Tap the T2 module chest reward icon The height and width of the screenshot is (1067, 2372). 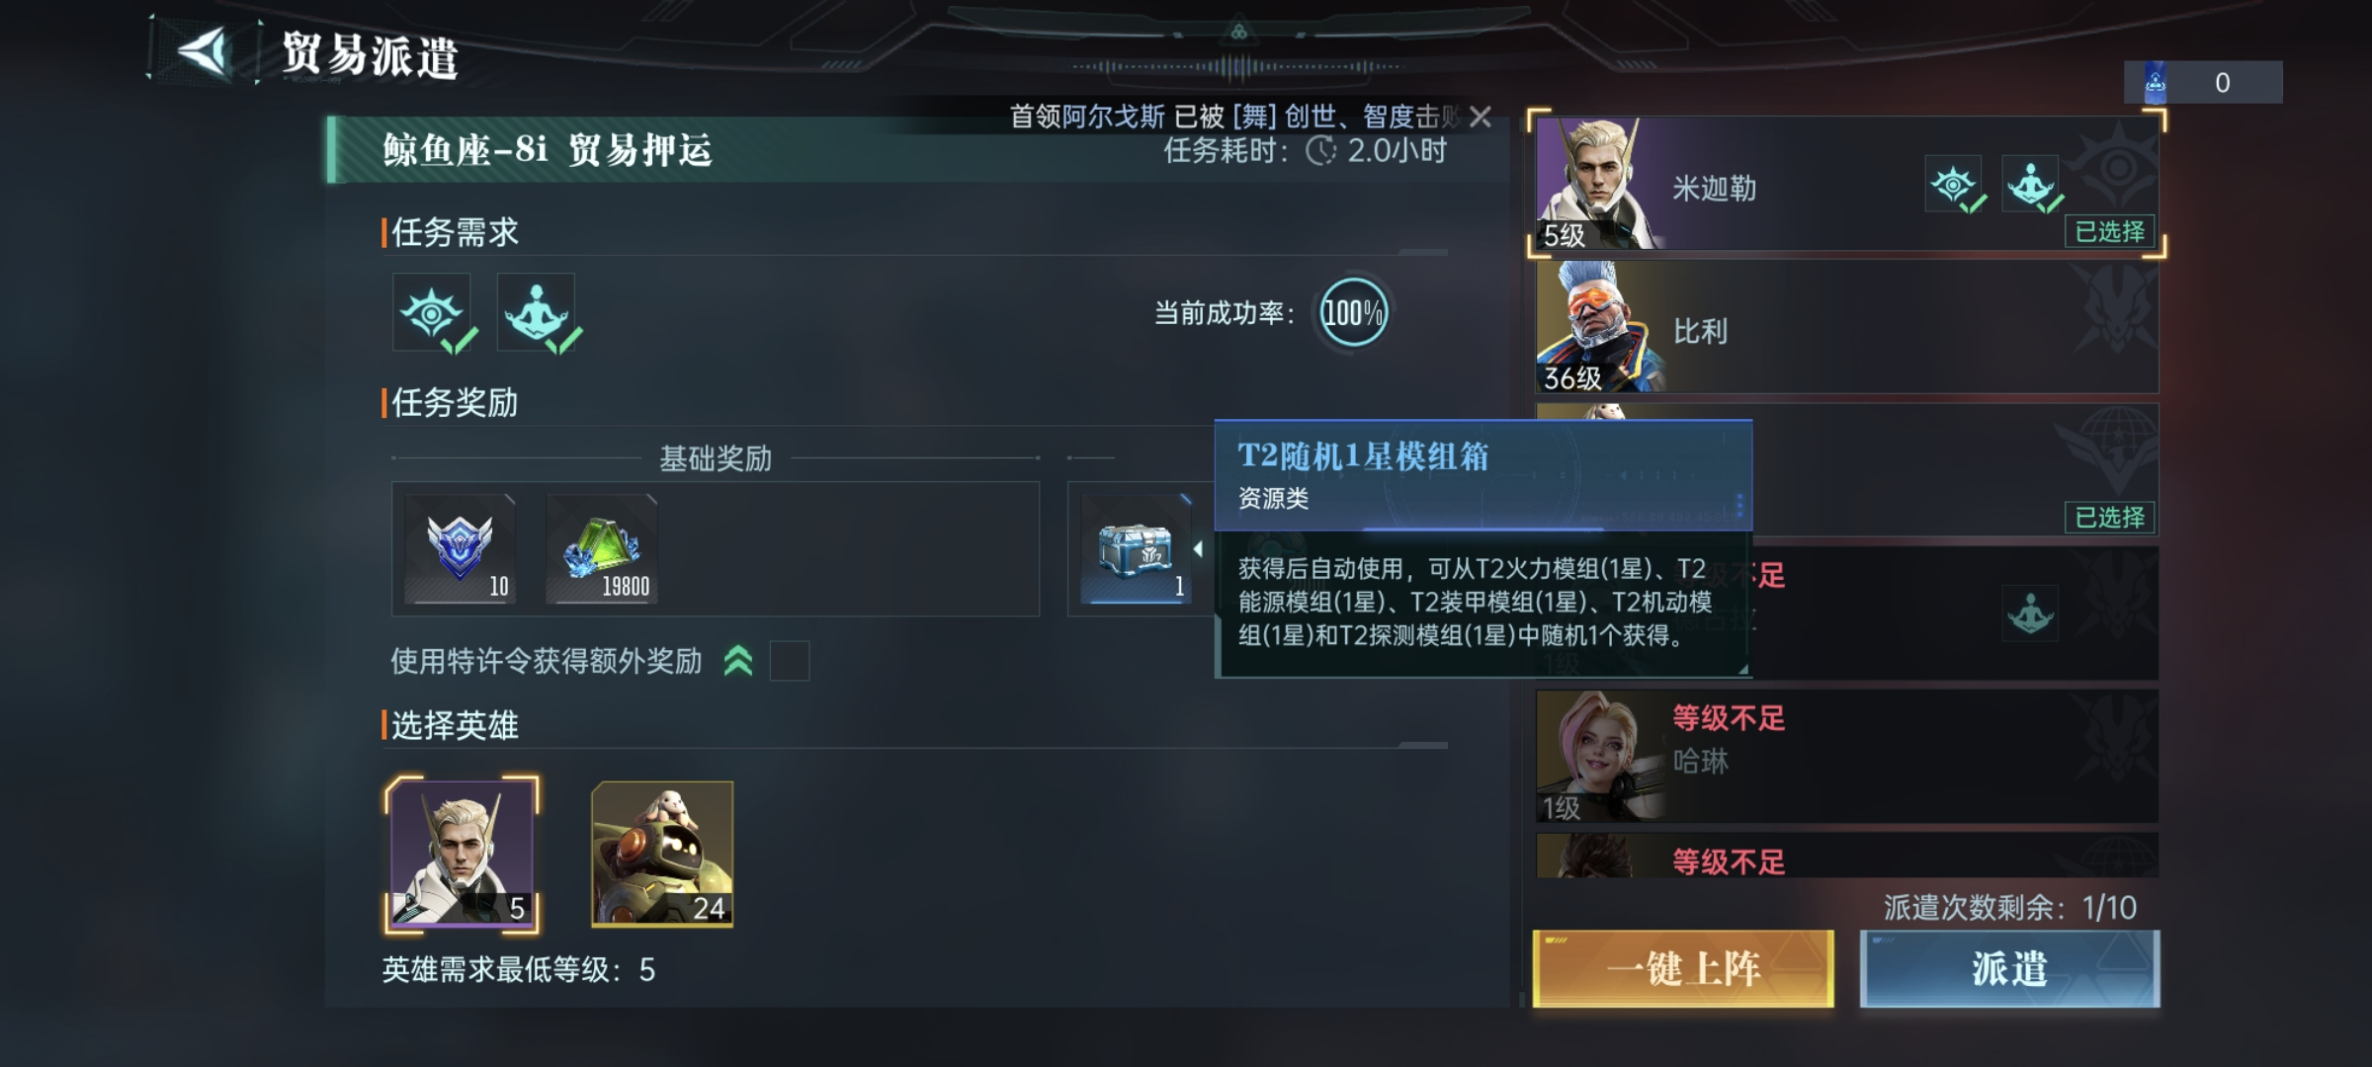(1136, 548)
